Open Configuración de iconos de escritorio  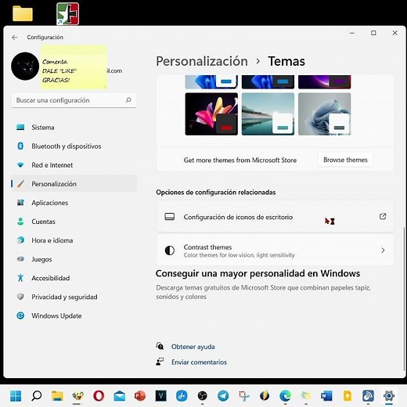[x=275, y=217]
